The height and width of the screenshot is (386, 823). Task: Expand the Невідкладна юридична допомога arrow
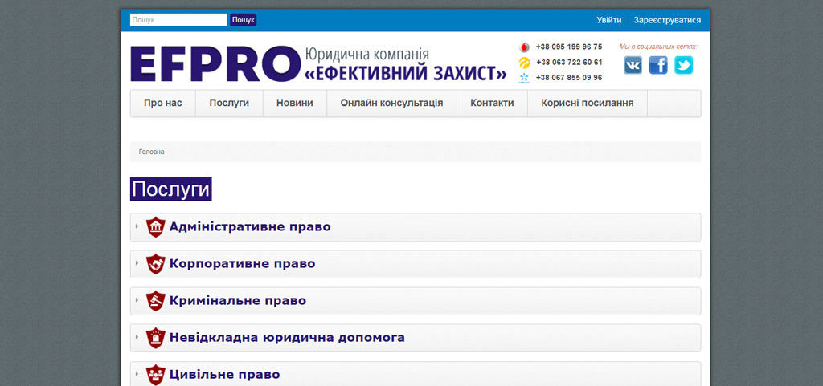click(137, 337)
